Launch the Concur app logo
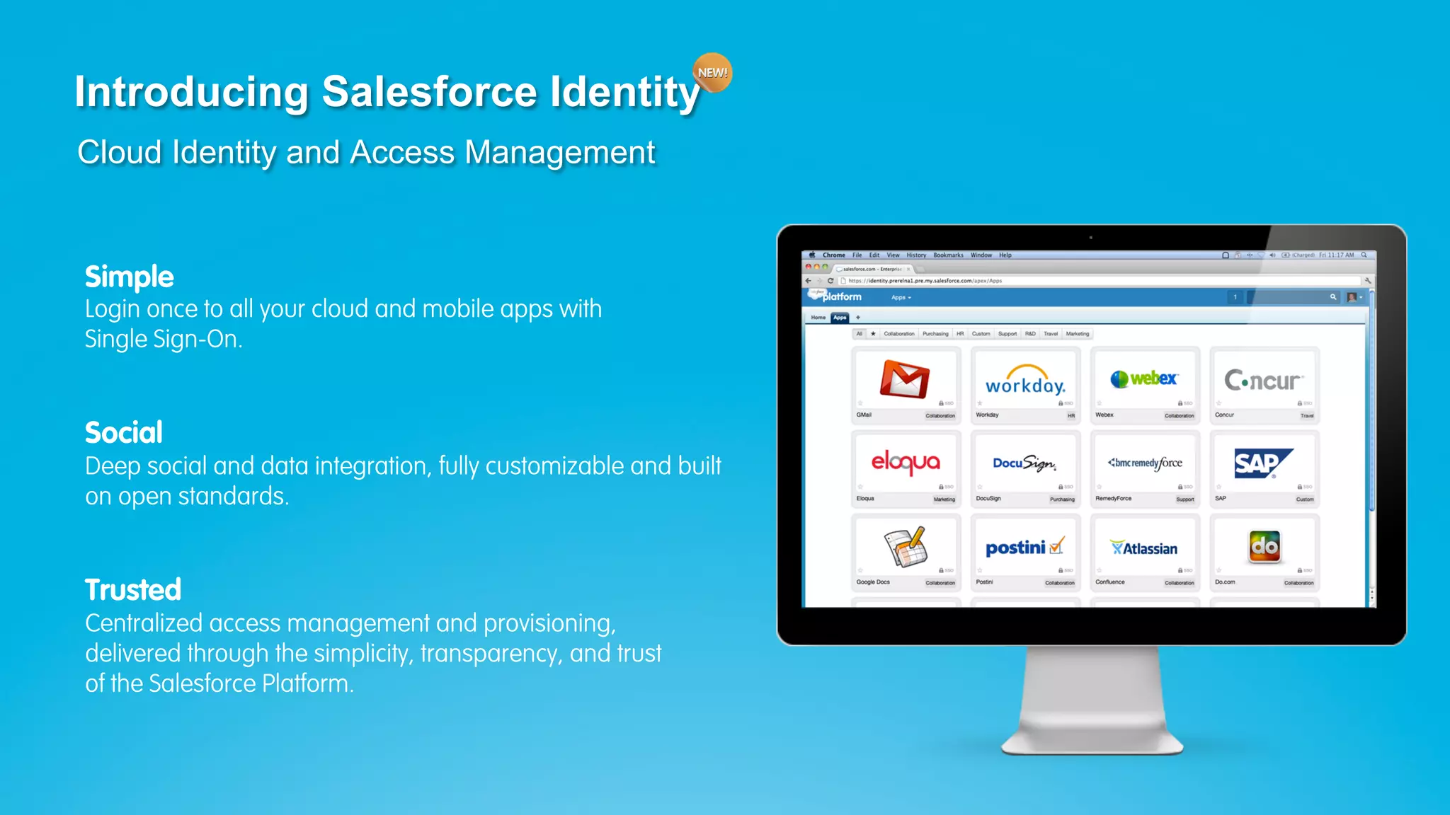The width and height of the screenshot is (1450, 815). click(1264, 381)
